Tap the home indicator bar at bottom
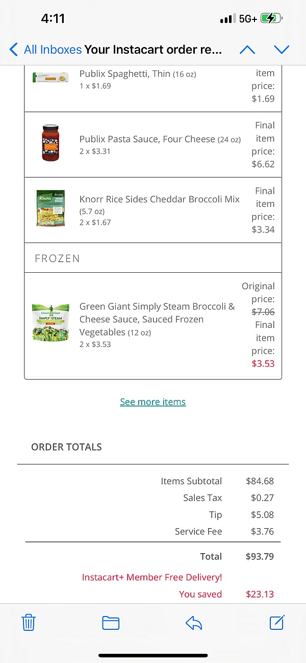 pyautogui.click(x=153, y=655)
